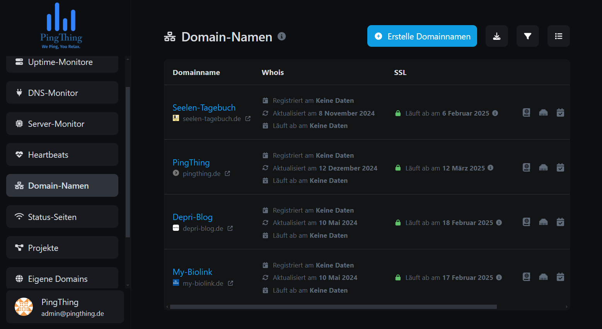This screenshot has width=602, height=329.
Task: Click the green lock icon in Seelen-Tagebuch row
Action: (x=398, y=113)
